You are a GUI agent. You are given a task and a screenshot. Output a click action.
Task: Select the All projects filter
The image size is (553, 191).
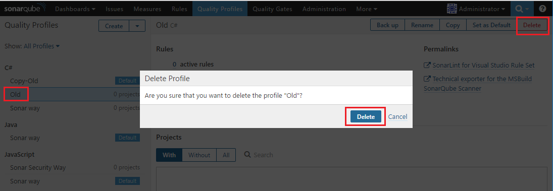point(226,155)
